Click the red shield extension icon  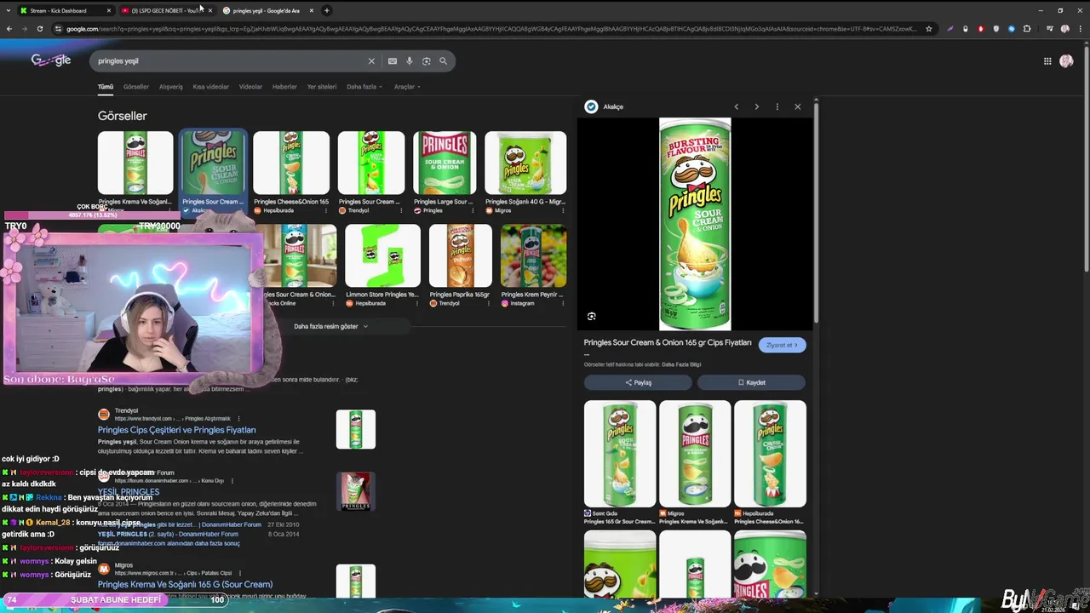(x=981, y=29)
